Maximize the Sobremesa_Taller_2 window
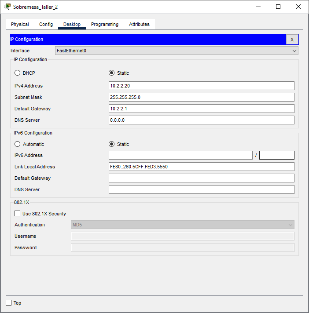Screen dimensions: 309x313 point(278,7)
